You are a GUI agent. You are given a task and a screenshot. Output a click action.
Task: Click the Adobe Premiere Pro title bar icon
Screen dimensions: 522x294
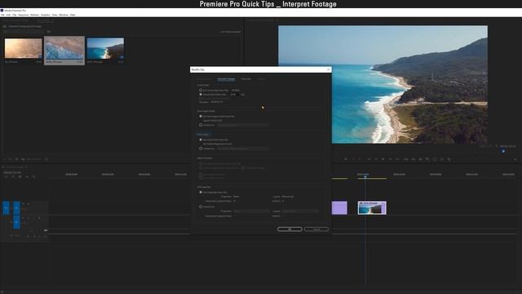2,11
